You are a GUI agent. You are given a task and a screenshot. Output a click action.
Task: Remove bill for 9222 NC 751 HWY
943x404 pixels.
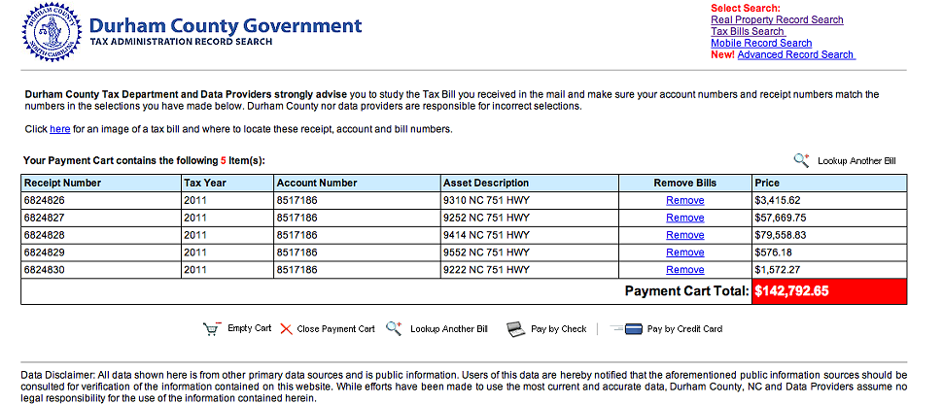(685, 270)
